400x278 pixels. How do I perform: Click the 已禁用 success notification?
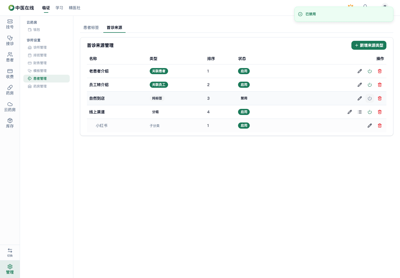click(x=344, y=14)
